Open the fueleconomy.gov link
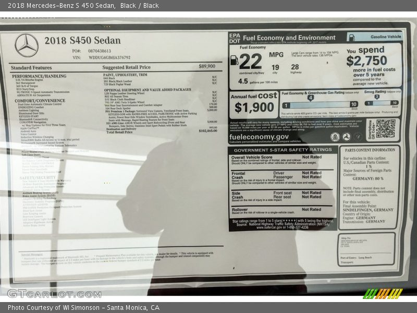Viewport: 417px width, 313px height. pos(259,137)
